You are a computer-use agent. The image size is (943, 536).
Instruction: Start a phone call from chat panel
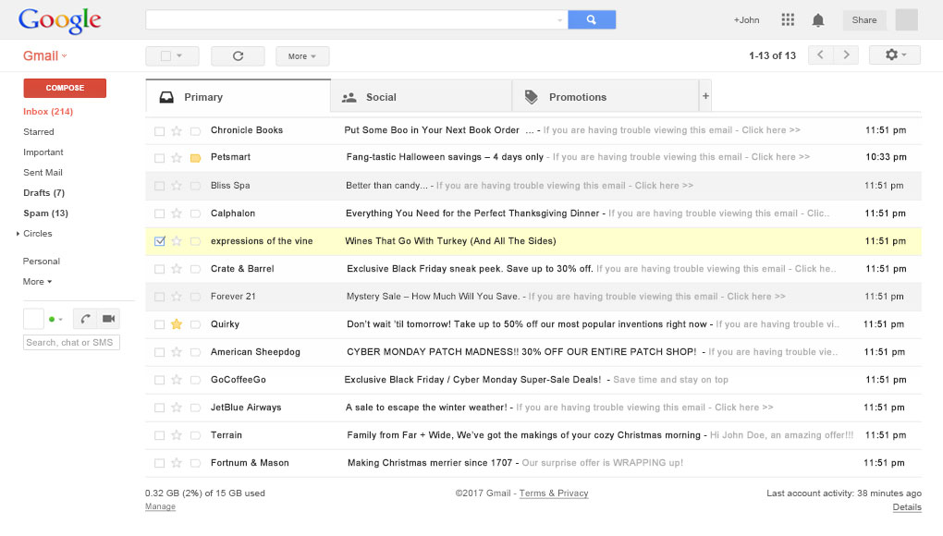(x=85, y=319)
